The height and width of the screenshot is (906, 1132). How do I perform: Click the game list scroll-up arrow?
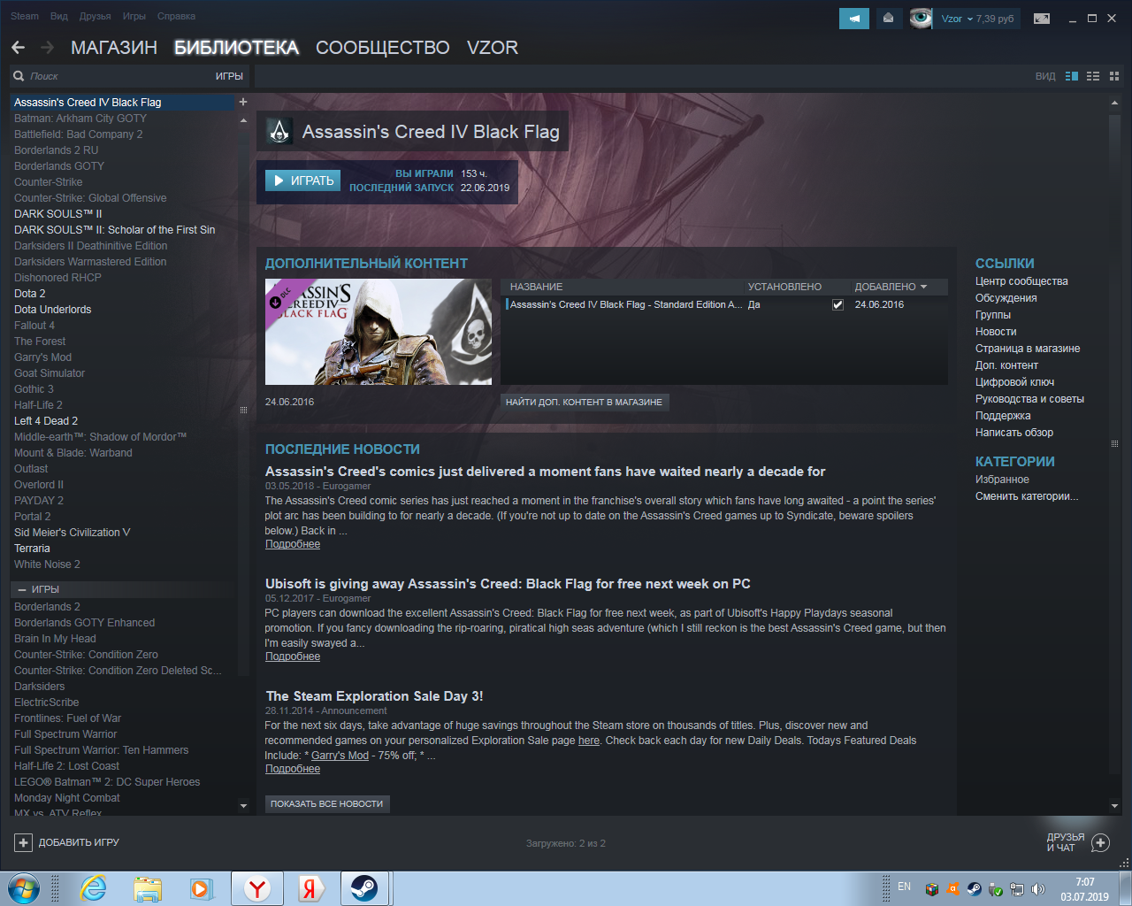tap(243, 120)
